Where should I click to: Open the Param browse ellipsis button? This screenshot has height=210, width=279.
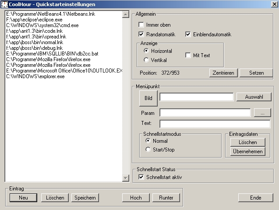point(262,113)
